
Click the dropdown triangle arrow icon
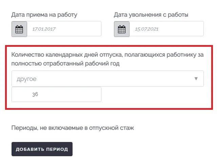click(196, 79)
